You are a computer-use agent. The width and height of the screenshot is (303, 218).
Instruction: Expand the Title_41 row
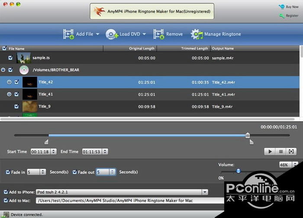coord(9,94)
